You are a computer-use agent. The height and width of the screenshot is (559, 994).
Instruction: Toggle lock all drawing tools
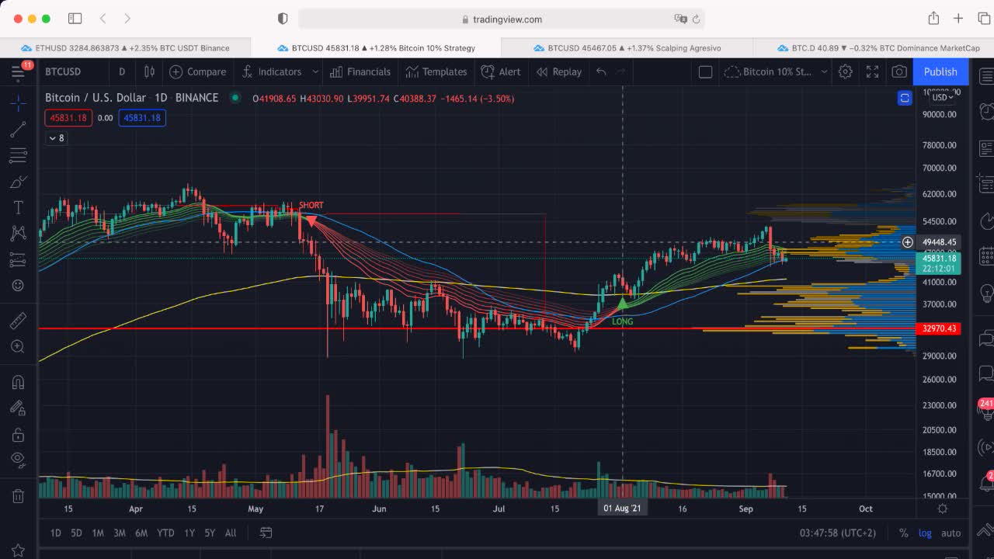pyautogui.click(x=18, y=434)
